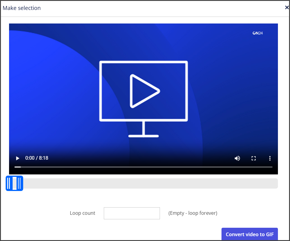Close the Make selection dialog

287,8
